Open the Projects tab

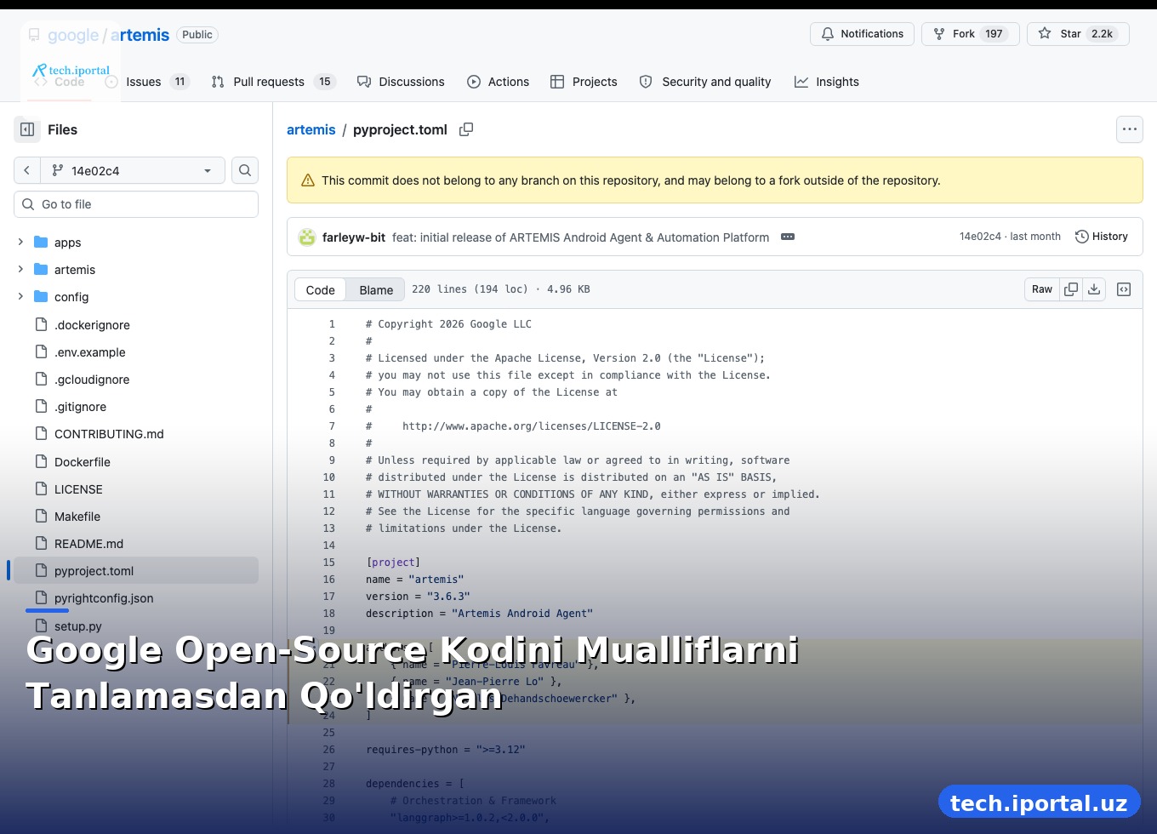[x=584, y=82]
